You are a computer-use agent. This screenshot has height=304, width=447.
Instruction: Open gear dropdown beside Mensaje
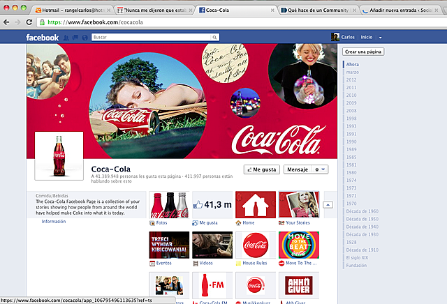click(x=320, y=169)
